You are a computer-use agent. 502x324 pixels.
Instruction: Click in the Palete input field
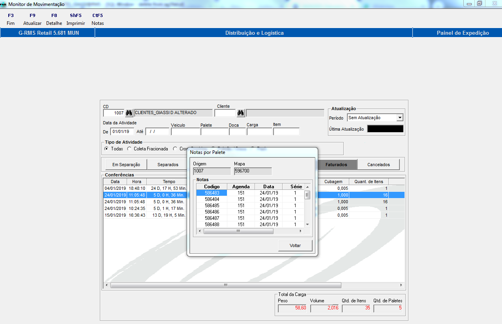tap(214, 131)
